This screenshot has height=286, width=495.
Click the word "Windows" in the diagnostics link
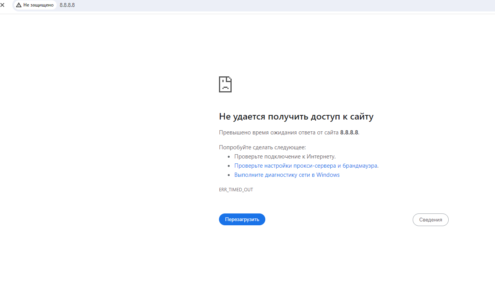click(x=328, y=175)
